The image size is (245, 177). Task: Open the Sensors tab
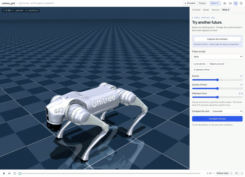click(216, 10)
